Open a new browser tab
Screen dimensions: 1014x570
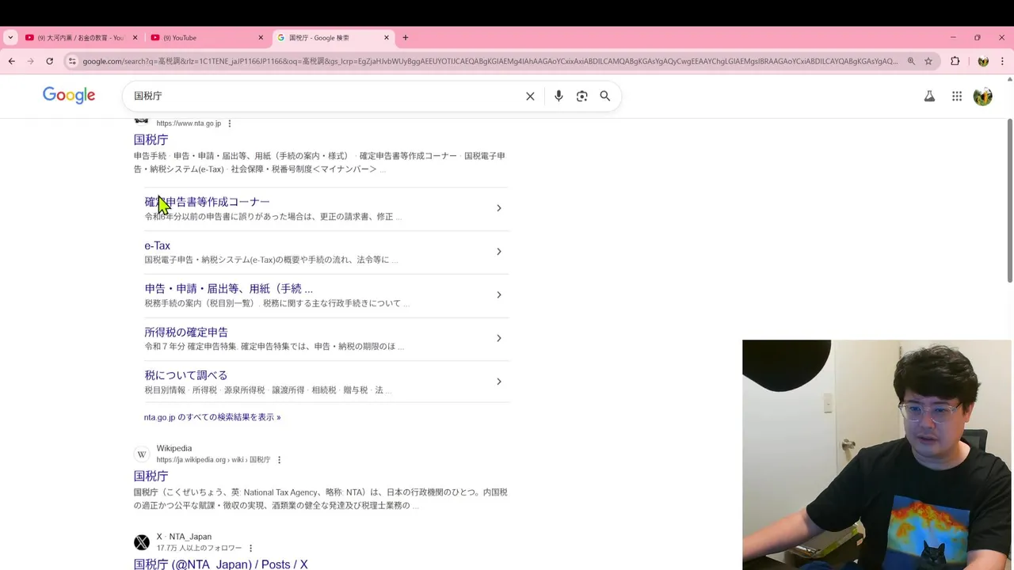click(406, 37)
